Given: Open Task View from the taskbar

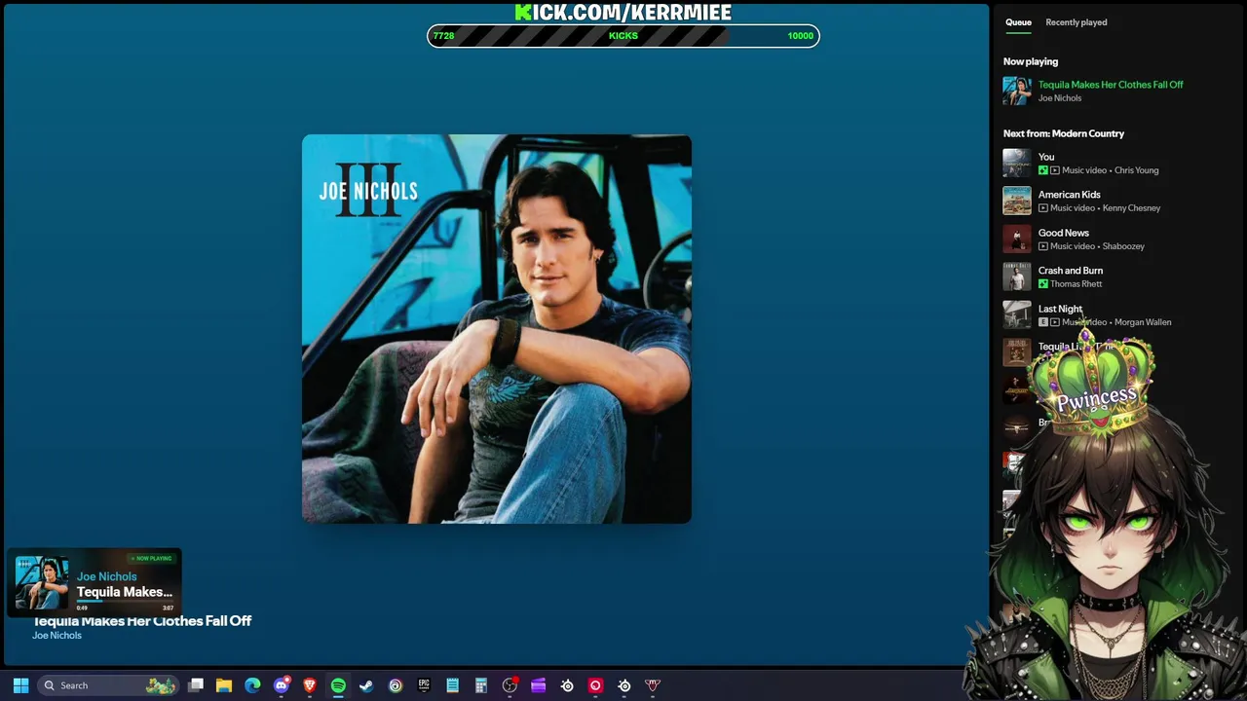Looking at the screenshot, I should click(196, 685).
